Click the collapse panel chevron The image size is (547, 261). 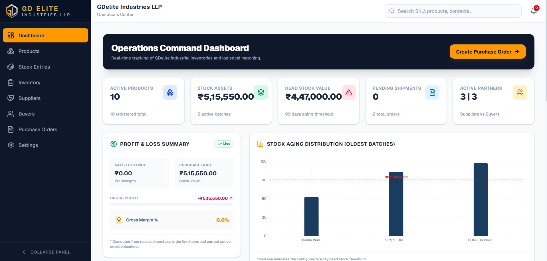[x=24, y=252]
